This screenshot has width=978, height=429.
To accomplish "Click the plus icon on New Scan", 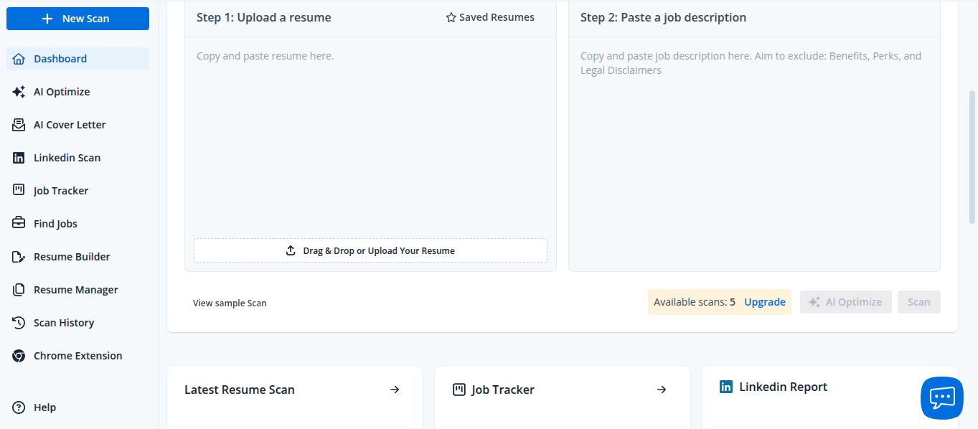I will pyautogui.click(x=47, y=19).
